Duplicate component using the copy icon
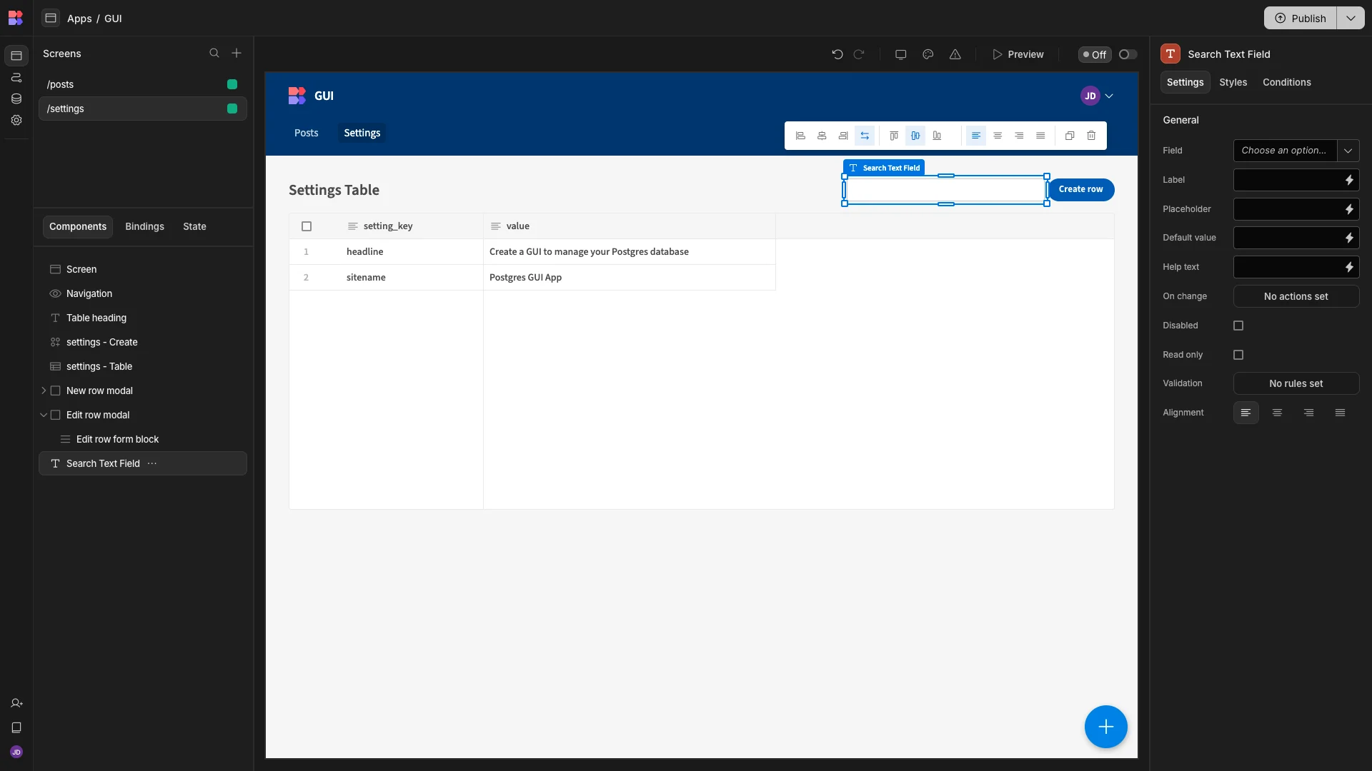The width and height of the screenshot is (1372, 771). 1070,136
